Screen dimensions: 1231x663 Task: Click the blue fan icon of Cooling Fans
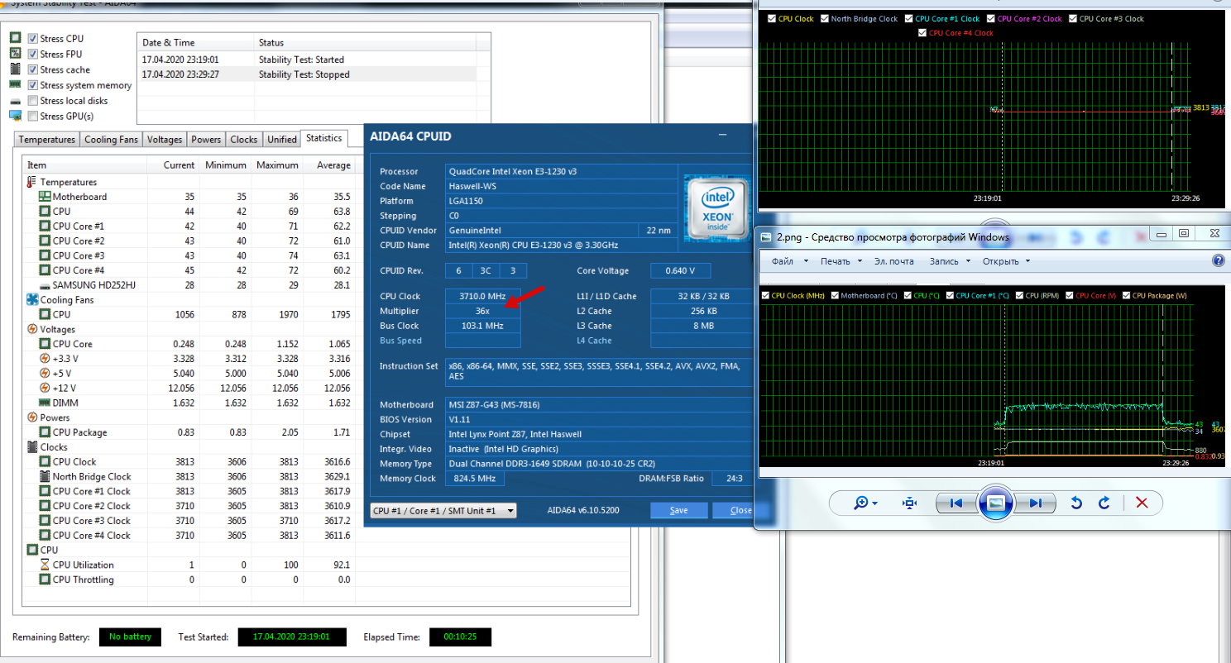32,299
